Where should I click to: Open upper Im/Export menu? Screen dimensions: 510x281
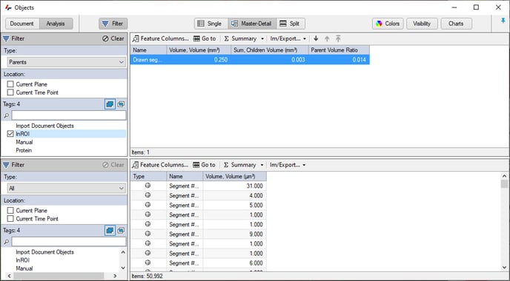tap(288, 38)
